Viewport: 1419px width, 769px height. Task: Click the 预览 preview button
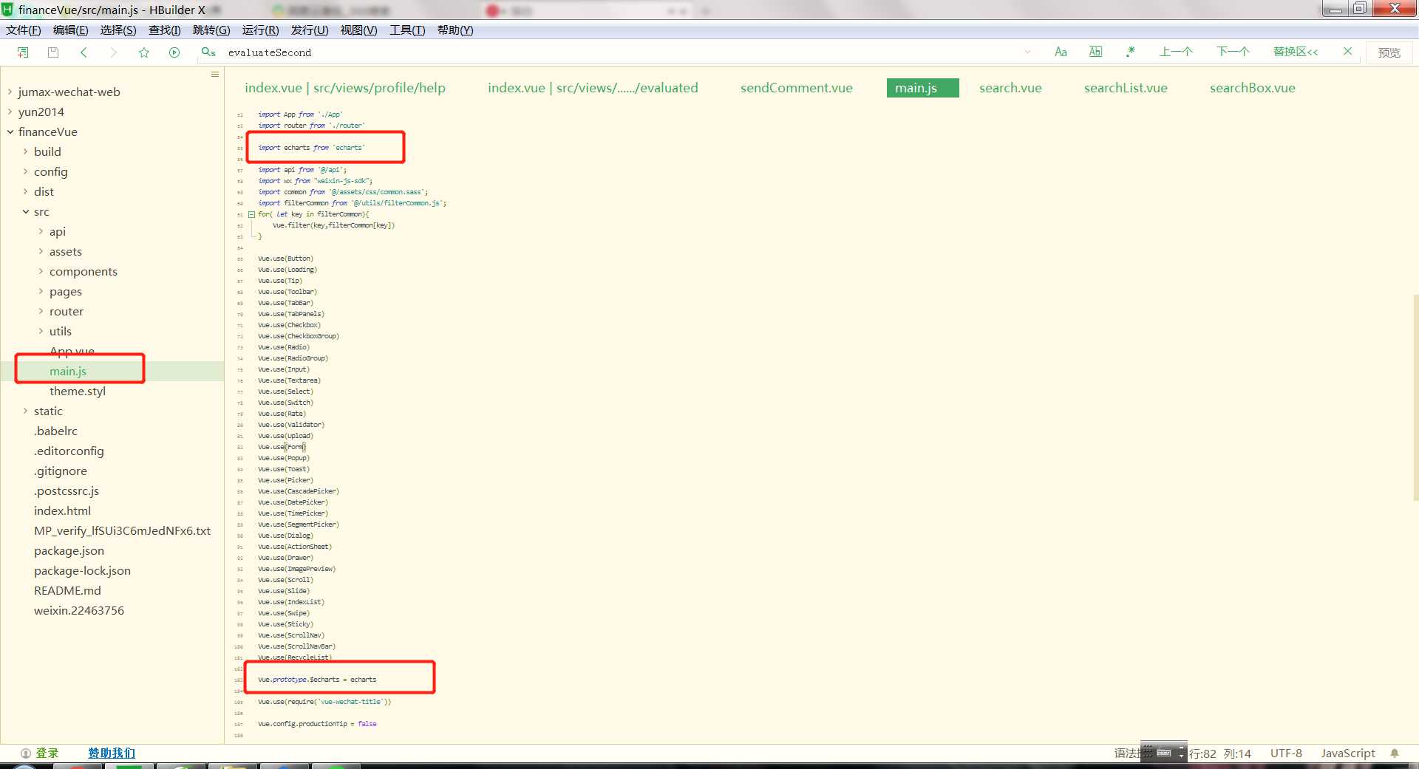click(x=1389, y=52)
